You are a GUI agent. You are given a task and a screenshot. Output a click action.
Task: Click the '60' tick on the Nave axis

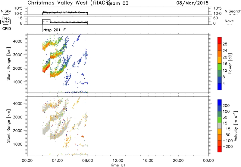coord(215,18)
